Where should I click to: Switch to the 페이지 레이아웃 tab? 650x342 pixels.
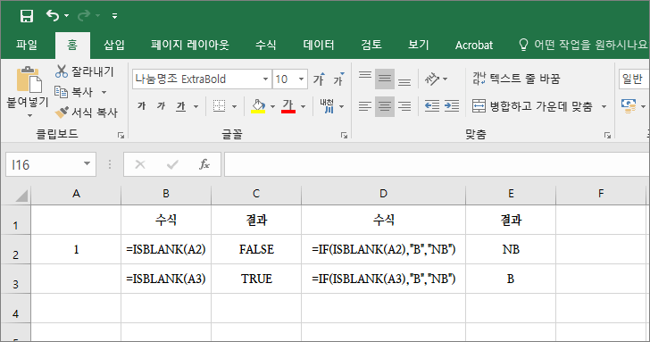190,45
